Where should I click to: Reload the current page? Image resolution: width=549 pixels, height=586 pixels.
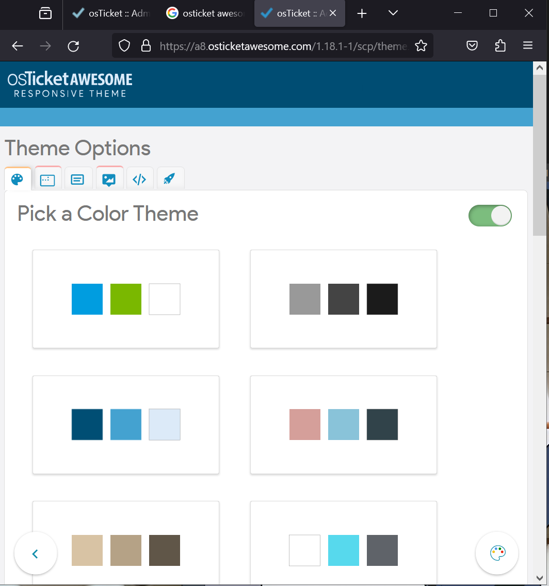coord(74,46)
